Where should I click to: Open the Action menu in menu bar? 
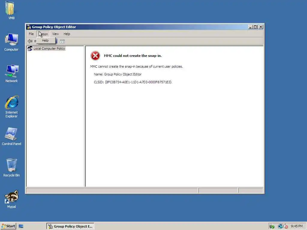click(x=43, y=34)
